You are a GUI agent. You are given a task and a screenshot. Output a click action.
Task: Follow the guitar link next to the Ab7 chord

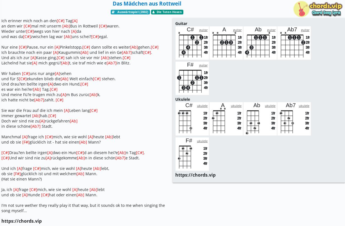tap(305, 30)
